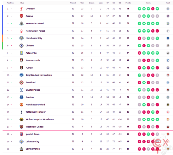Click the Manchester City club crest
The height and width of the screenshot is (155, 173).
click(x=21, y=38)
